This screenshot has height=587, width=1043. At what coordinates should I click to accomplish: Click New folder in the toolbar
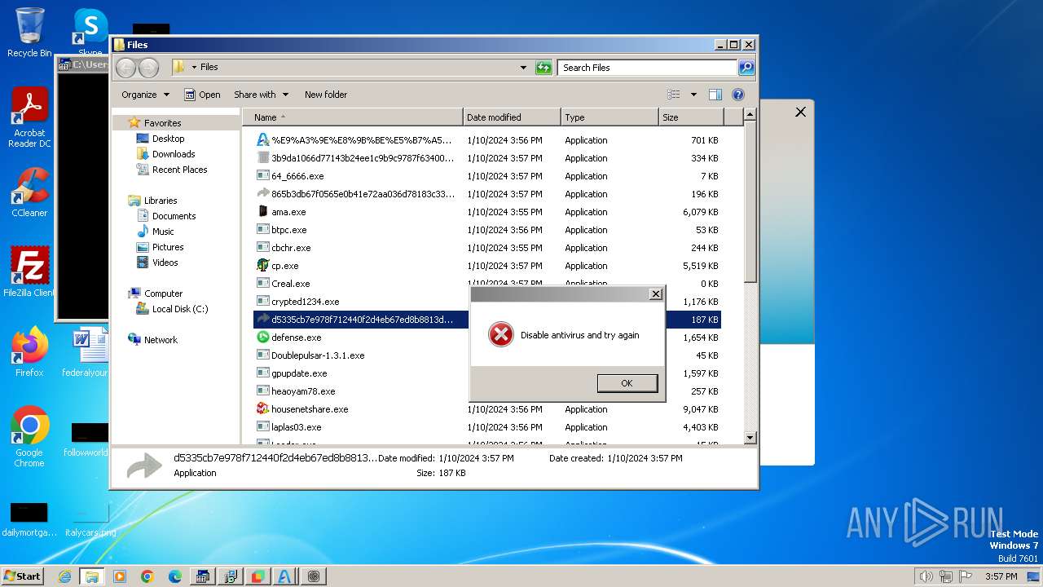click(x=326, y=95)
